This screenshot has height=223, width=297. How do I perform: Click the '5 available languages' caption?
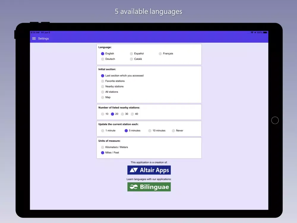[x=148, y=11]
